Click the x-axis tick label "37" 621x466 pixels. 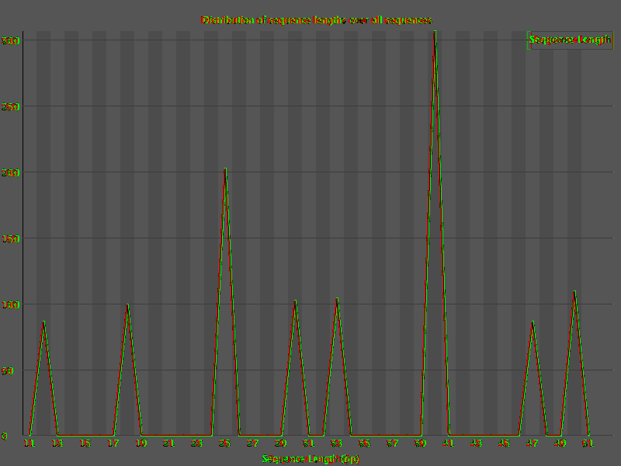[393, 443]
